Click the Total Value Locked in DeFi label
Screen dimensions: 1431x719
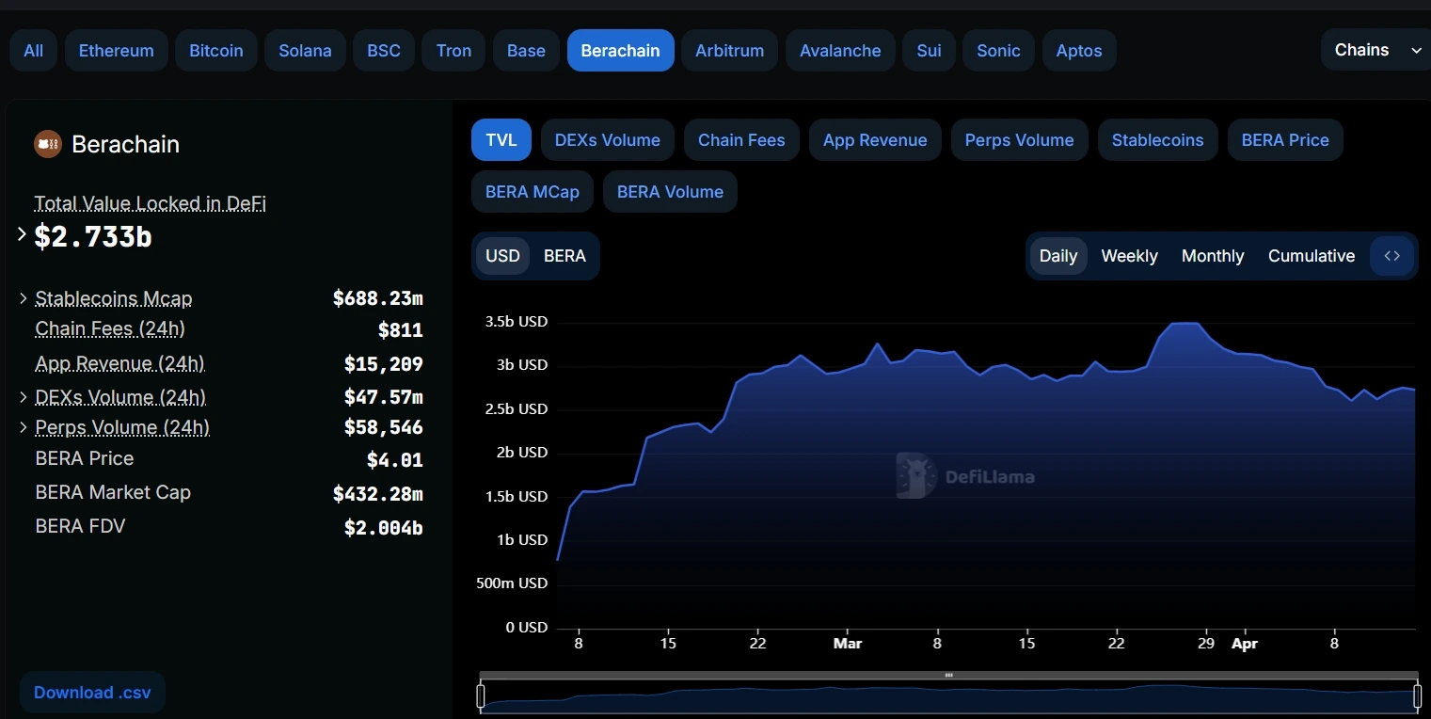(x=150, y=203)
